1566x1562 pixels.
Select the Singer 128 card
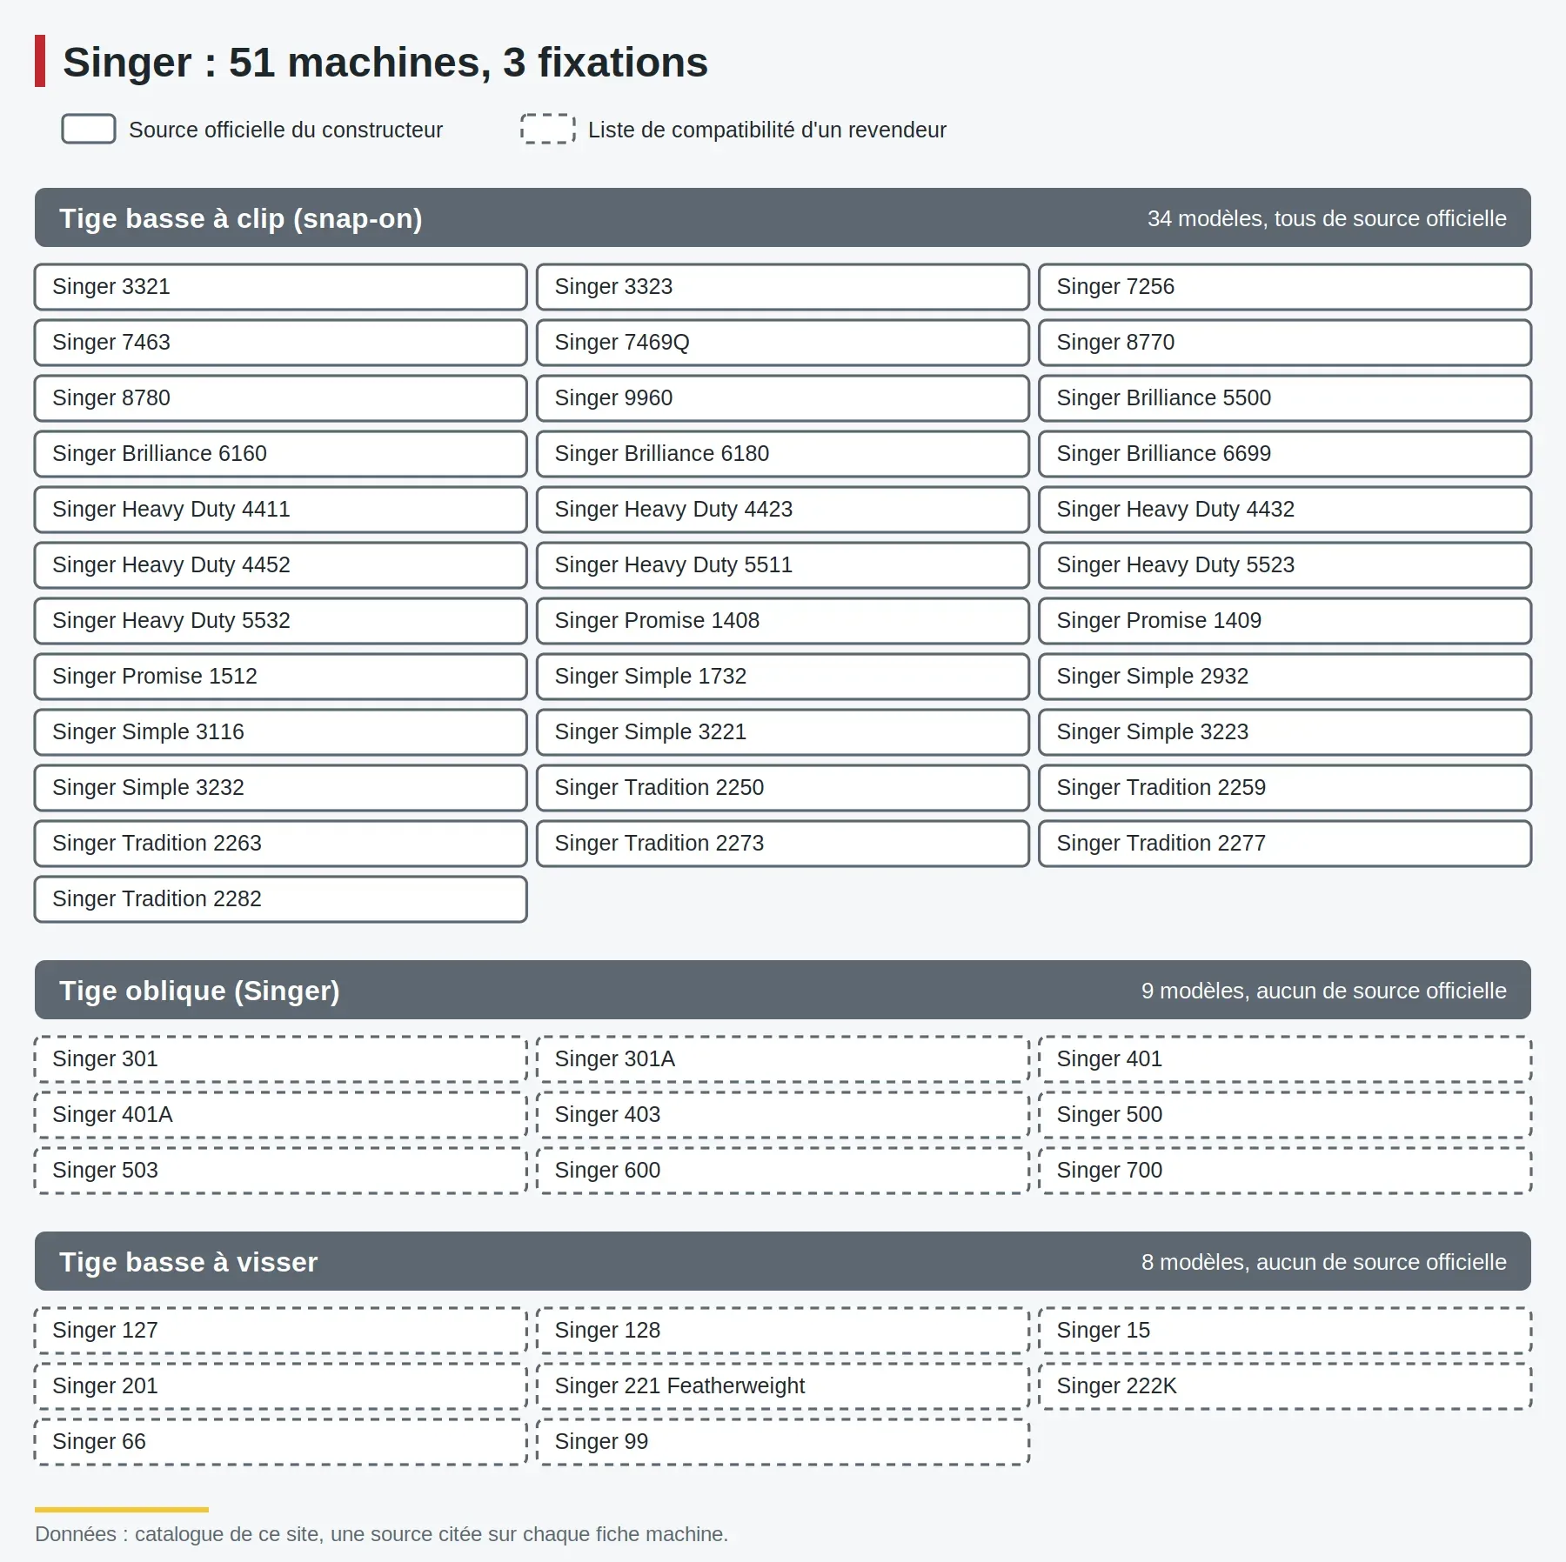tap(783, 1331)
